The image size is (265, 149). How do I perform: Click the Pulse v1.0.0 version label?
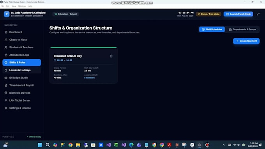[x=8, y=137]
